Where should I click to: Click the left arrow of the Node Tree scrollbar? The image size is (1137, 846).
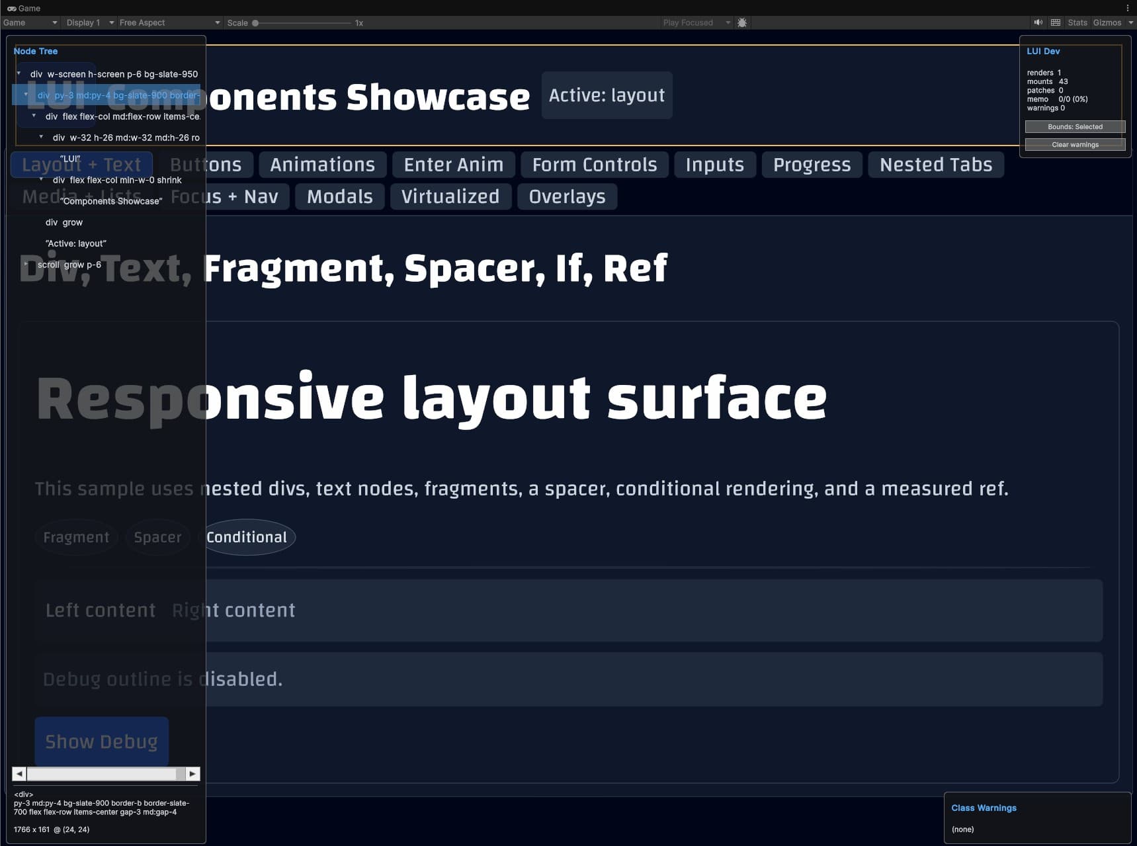pyautogui.click(x=19, y=773)
